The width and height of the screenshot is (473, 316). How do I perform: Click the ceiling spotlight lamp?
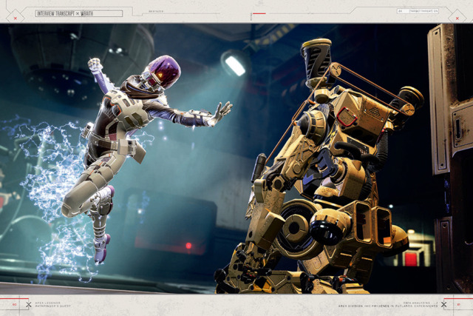[235, 66]
